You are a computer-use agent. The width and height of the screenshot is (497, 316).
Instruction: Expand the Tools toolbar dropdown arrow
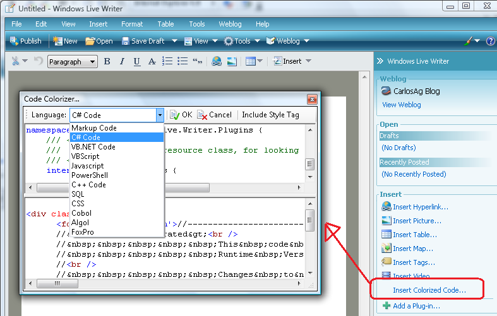point(258,41)
